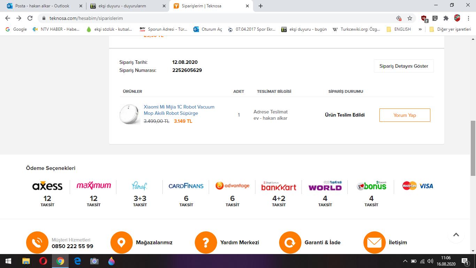Click the Garanti & İade circular arrow icon
The width and height of the screenshot is (476, 268).
[x=290, y=243]
